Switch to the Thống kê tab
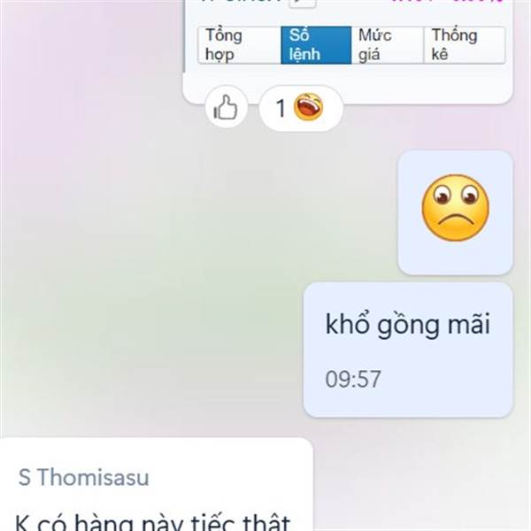The width and height of the screenshot is (531, 531). point(465,45)
